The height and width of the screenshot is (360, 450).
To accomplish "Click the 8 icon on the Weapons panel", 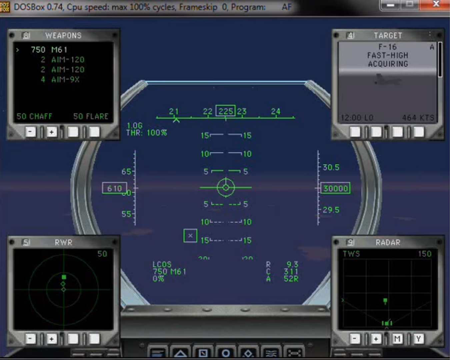I will pyautogui.click(x=26, y=35).
